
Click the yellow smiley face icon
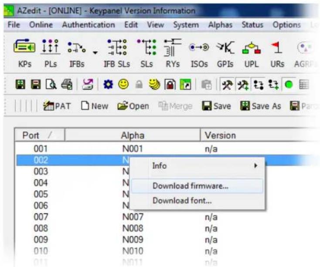[x=123, y=84]
